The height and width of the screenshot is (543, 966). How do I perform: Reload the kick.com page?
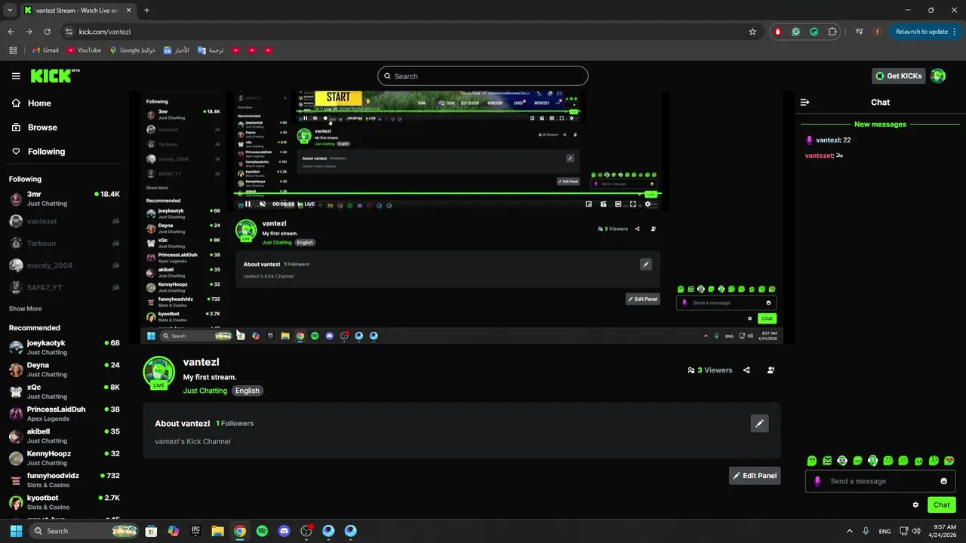click(47, 32)
